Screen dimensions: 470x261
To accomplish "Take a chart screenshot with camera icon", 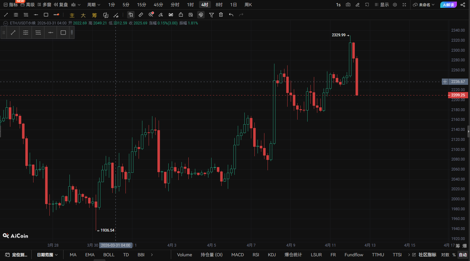I will tap(348, 5).
